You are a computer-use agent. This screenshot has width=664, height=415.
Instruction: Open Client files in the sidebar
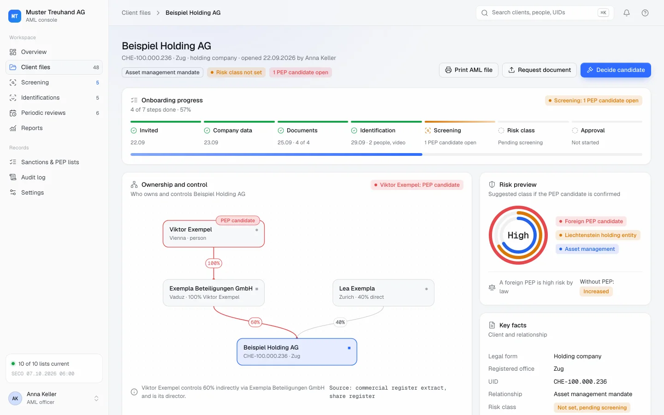click(54, 67)
